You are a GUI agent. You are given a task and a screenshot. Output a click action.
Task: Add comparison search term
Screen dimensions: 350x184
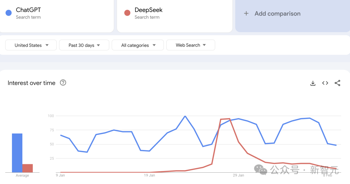coord(293,16)
